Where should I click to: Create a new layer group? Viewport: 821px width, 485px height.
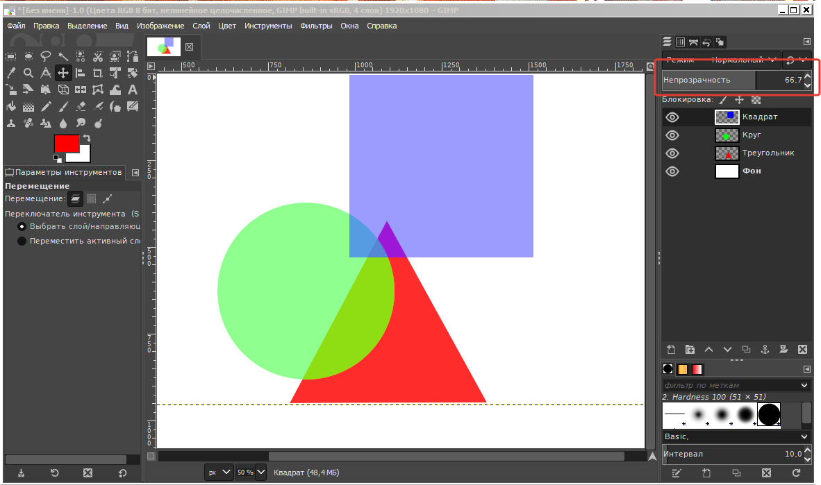(690, 349)
